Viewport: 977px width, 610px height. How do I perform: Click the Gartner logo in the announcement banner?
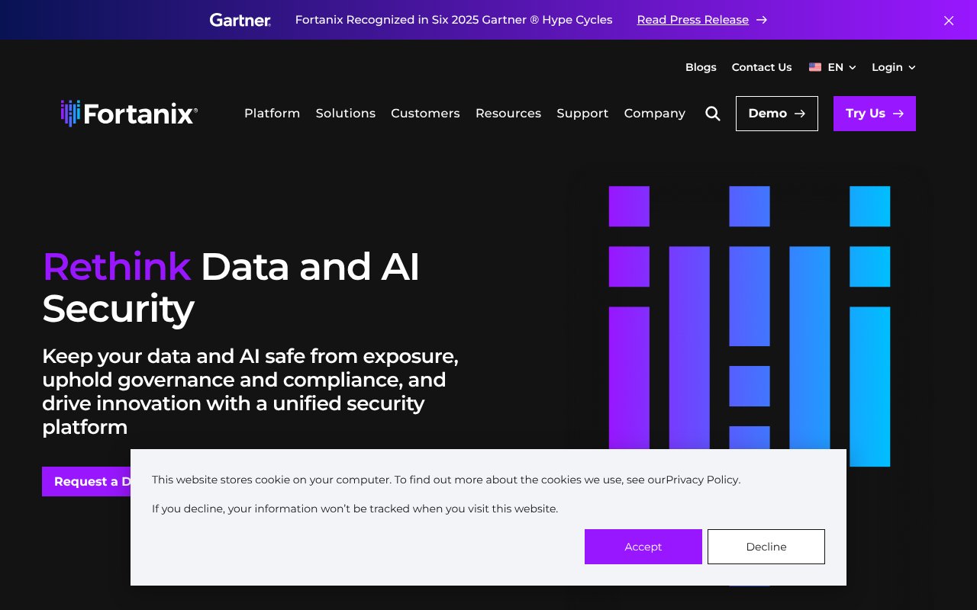pyautogui.click(x=240, y=20)
